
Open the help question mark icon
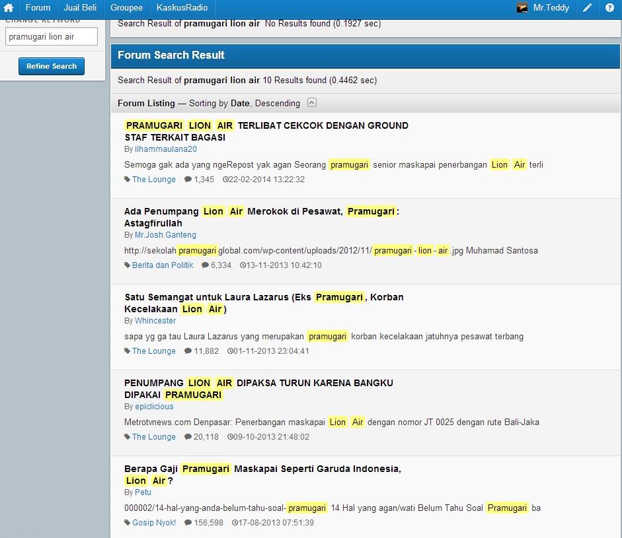[x=609, y=8]
